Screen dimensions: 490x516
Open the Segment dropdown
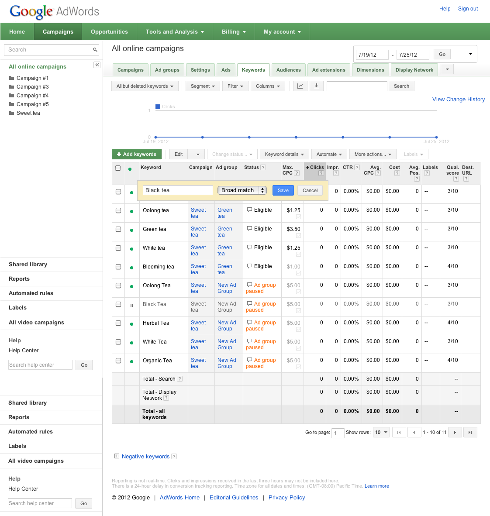tap(203, 86)
